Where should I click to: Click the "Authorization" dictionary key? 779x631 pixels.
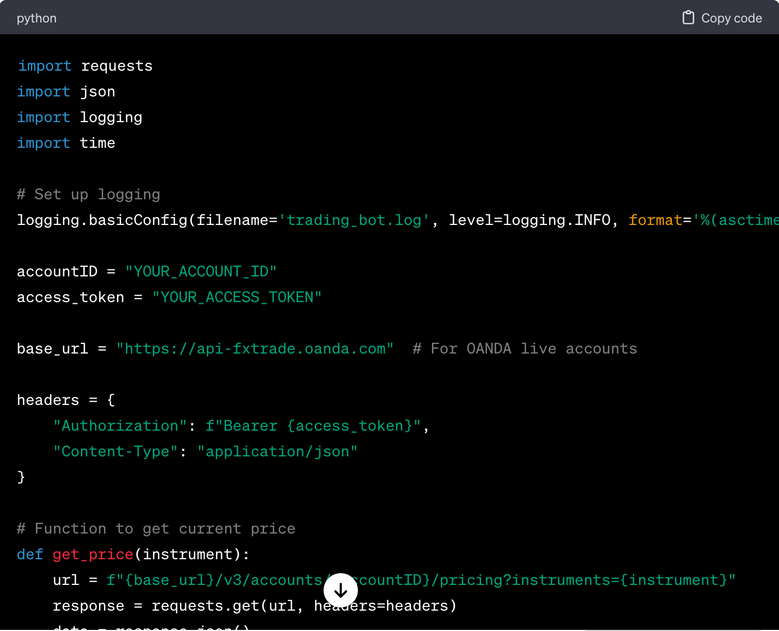[x=120, y=426]
